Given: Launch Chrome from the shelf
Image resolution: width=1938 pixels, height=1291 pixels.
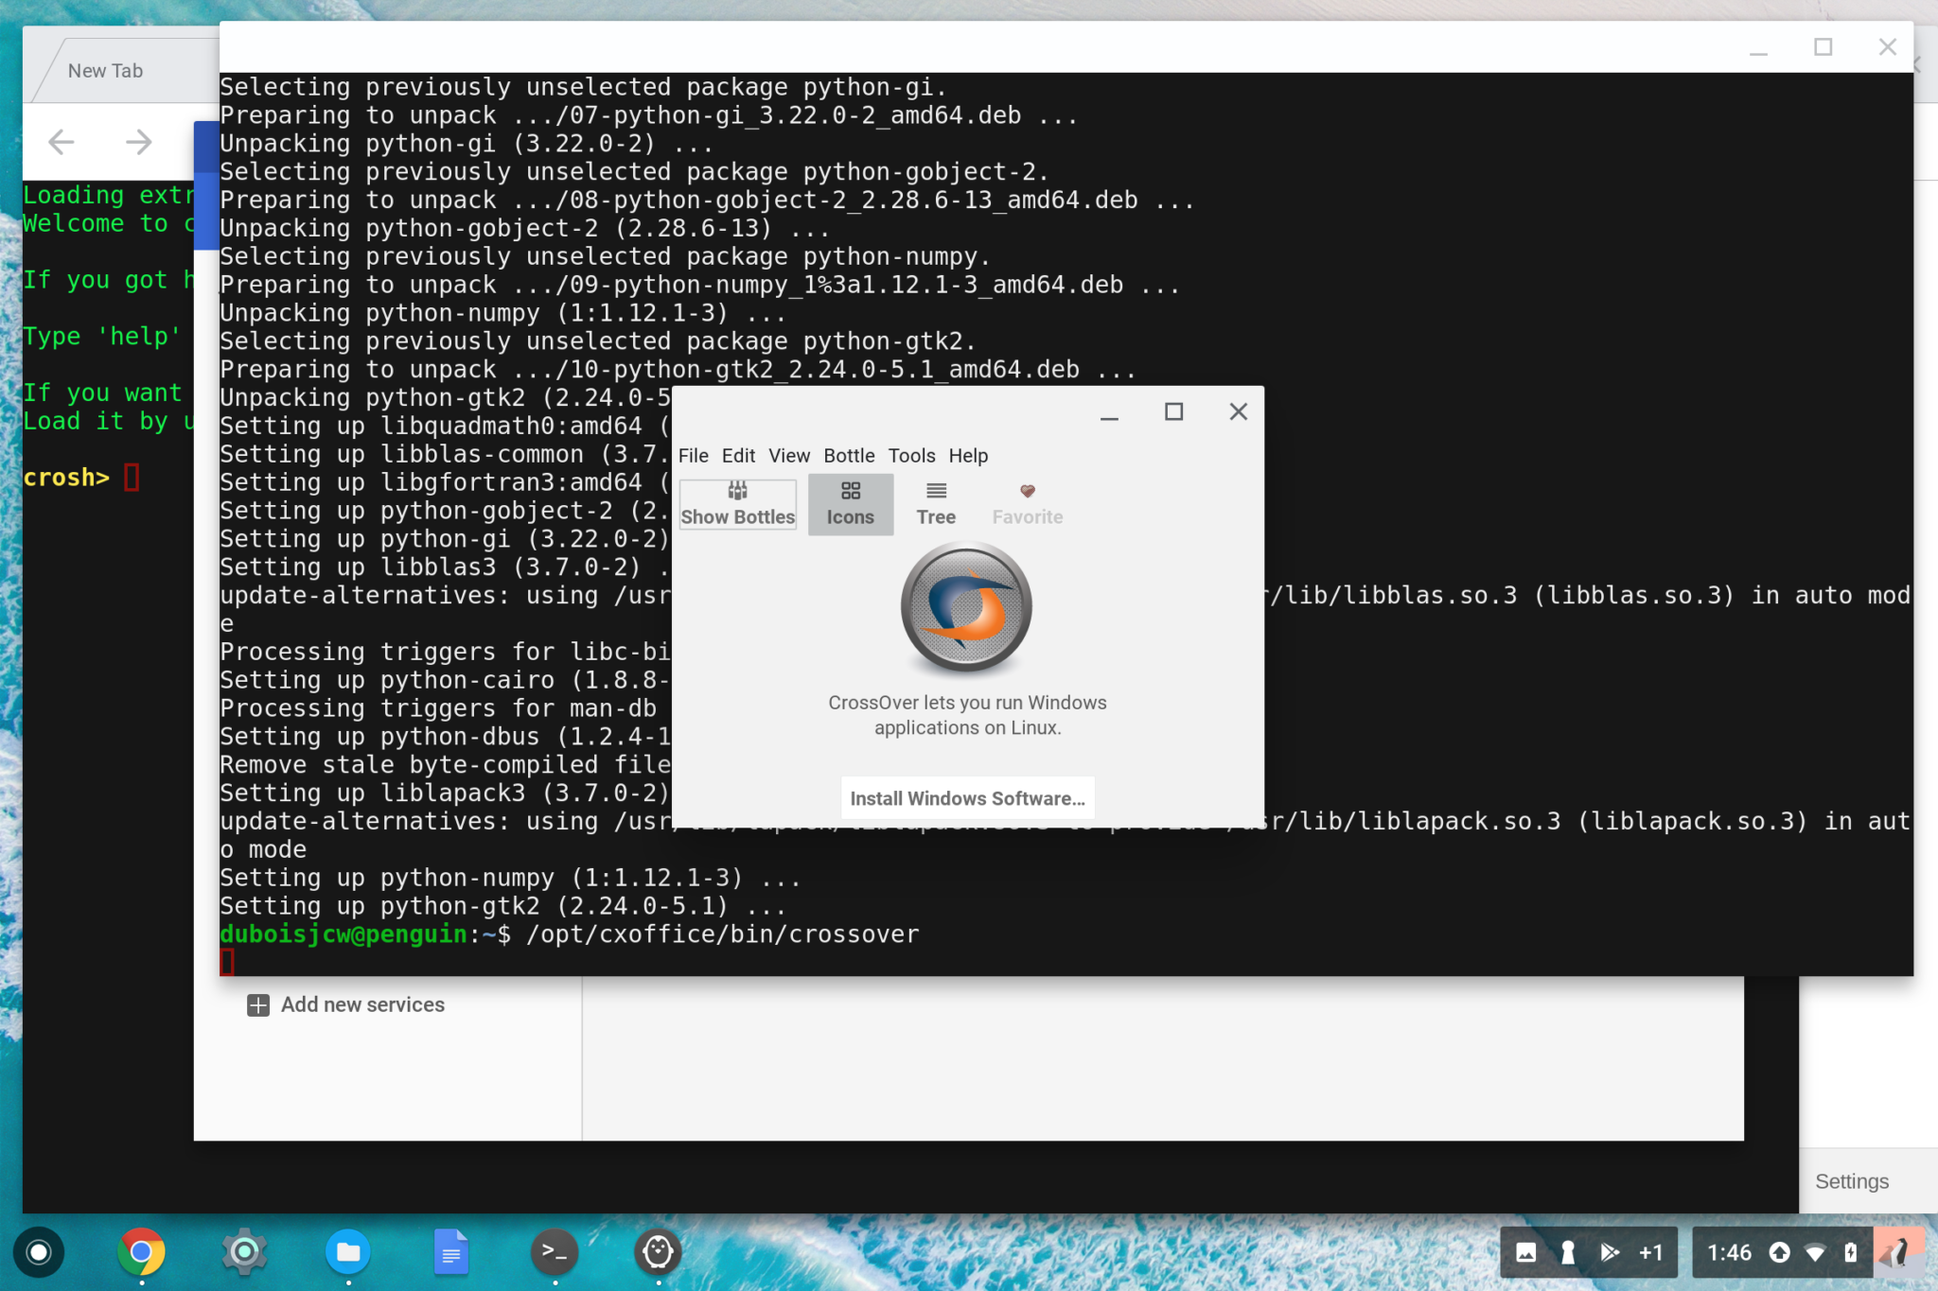Looking at the screenshot, I should (x=141, y=1252).
